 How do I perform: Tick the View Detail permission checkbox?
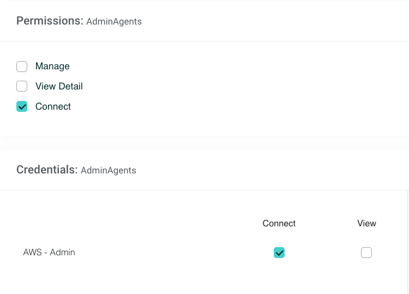pos(22,86)
